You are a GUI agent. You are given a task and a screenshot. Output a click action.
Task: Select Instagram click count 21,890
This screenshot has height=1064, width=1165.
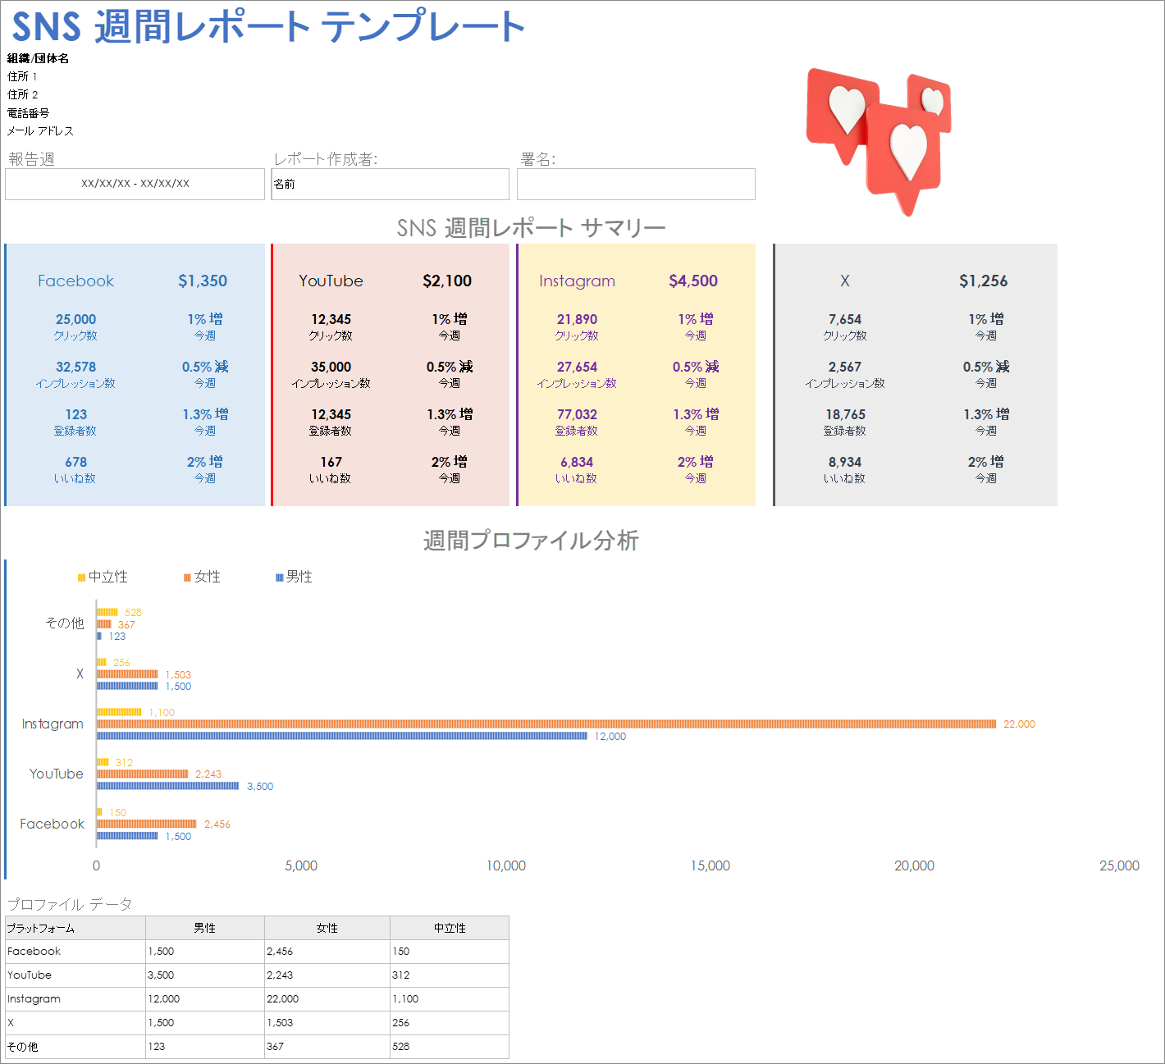pos(577,319)
